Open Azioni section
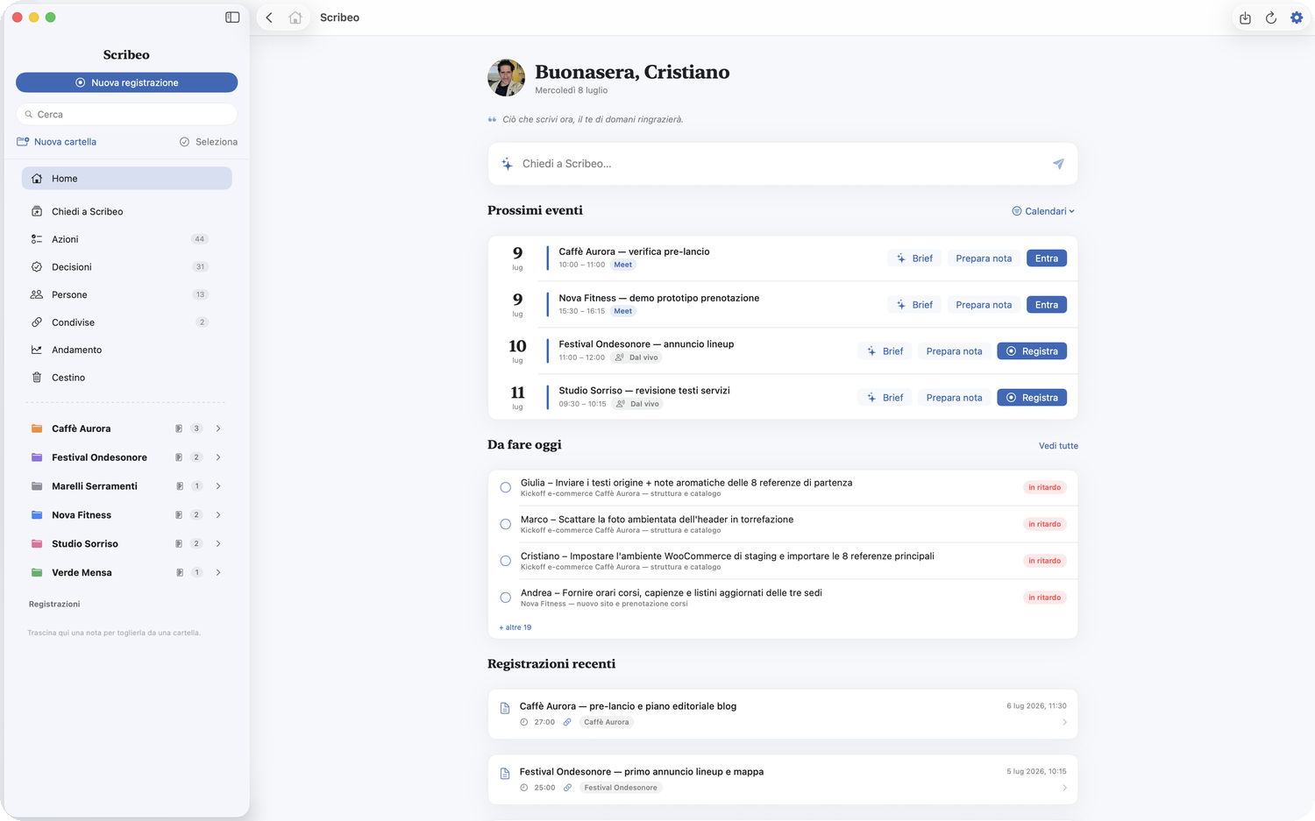Viewport: 1315px width, 821px height. 126,239
